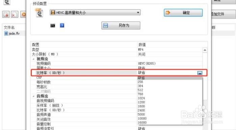Confirm settings with the 确定 button
This screenshot has width=236, height=130.
click(x=183, y=12)
